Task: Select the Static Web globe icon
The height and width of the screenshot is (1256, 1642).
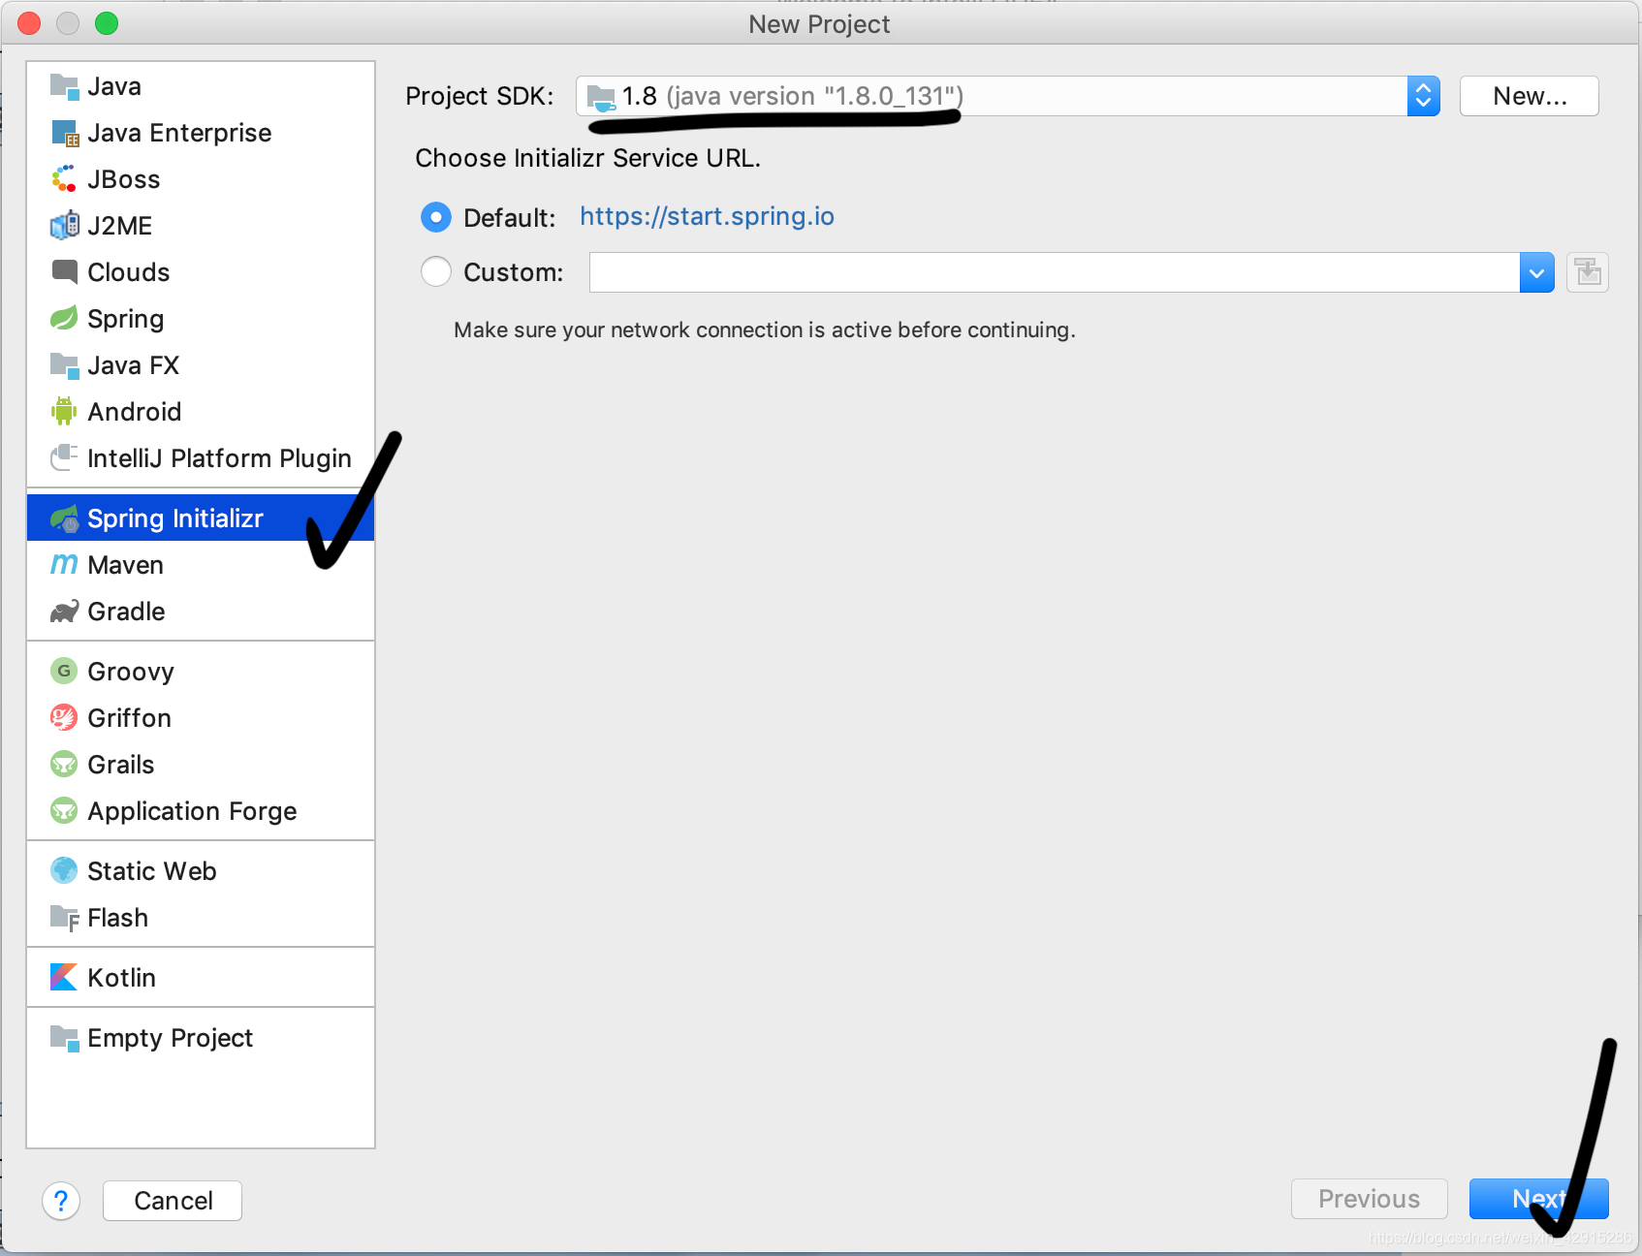Action: pyautogui.click(x=64, y=870)
